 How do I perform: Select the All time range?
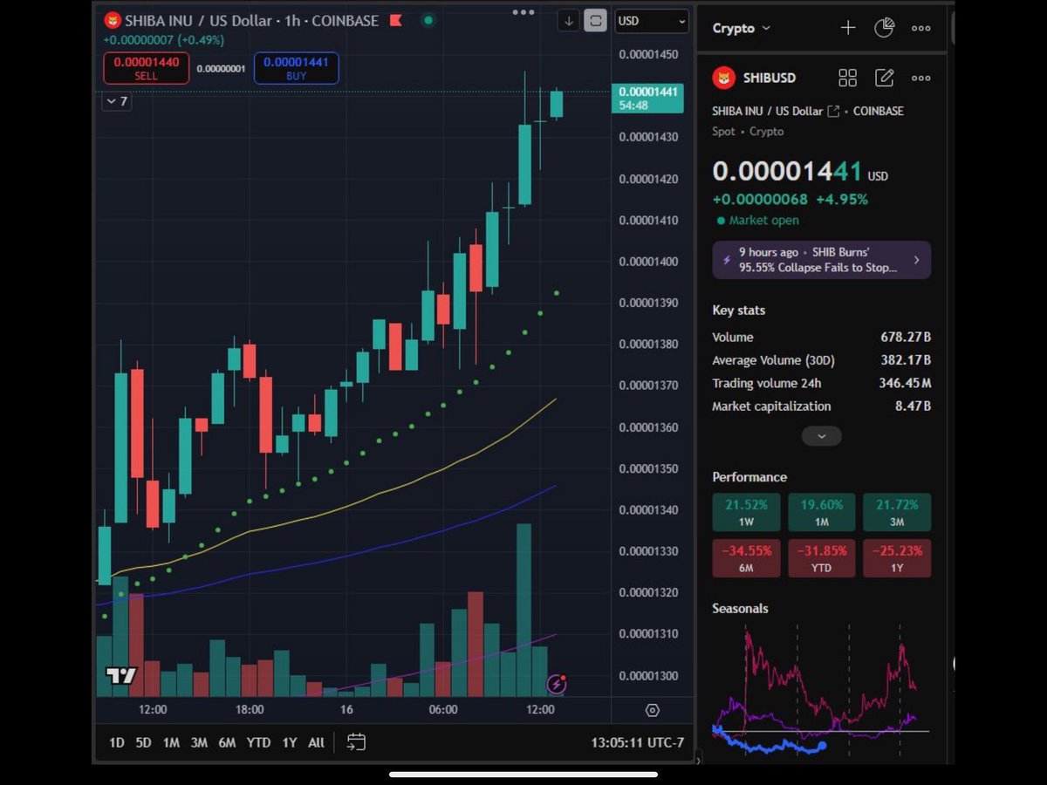pyautogui.click(x=316, y=743)
